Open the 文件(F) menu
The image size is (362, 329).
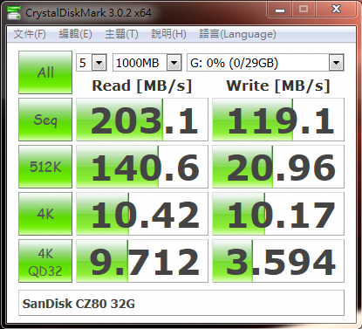click(30, 34)
